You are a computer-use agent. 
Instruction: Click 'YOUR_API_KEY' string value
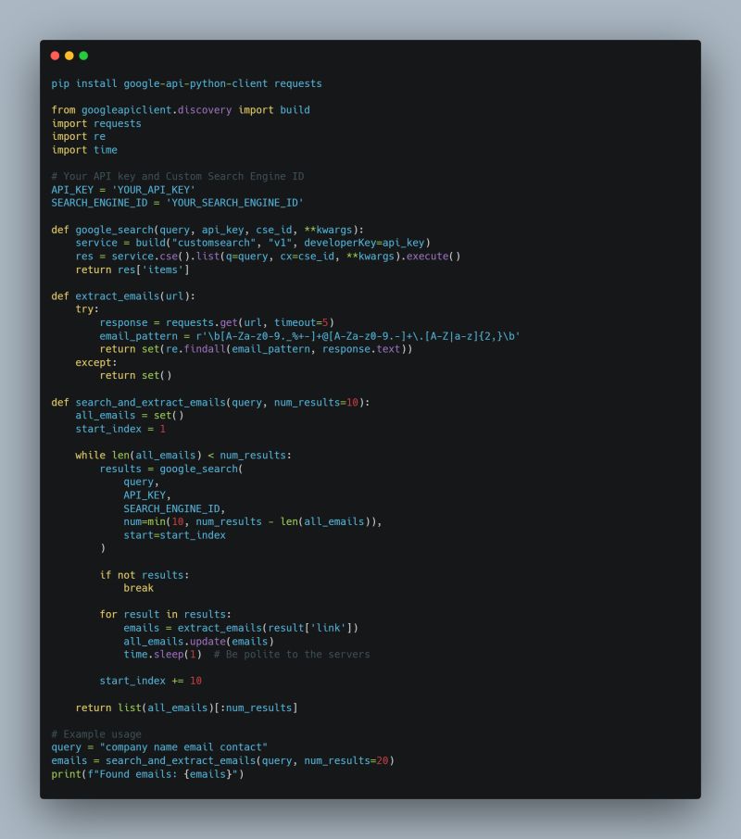(154, 190)
